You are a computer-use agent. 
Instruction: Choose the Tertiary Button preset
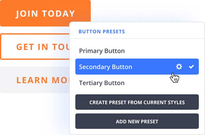(102, 83)
